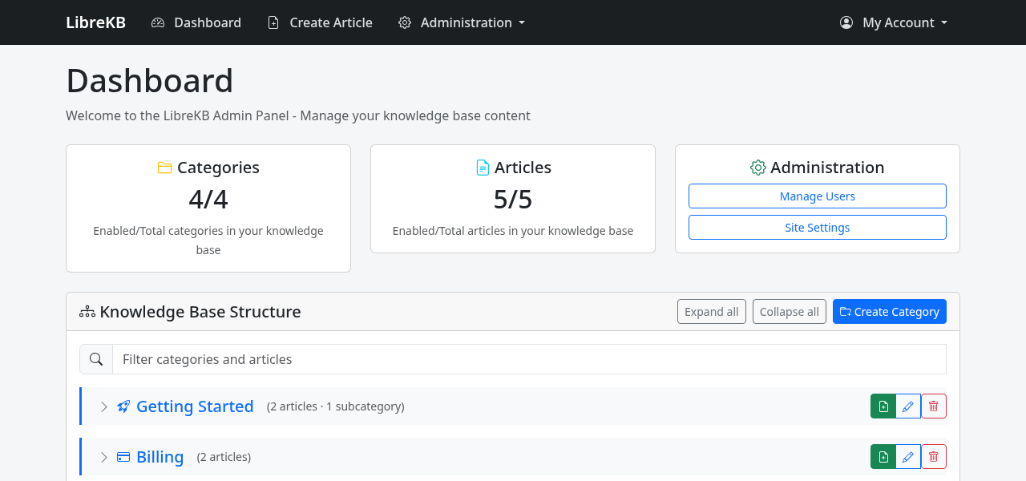Add article to Getting Started category
1026x481 pixels.
(x=883, y=406)
